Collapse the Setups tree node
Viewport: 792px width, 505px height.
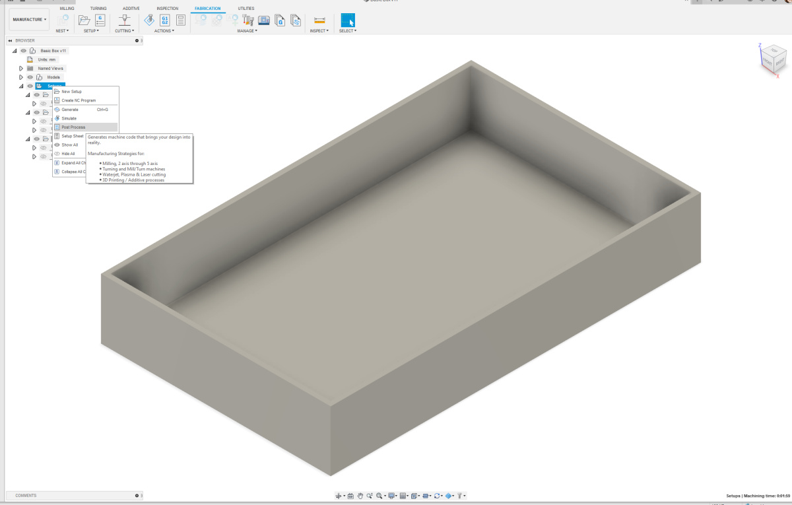[x=21, y=86]
